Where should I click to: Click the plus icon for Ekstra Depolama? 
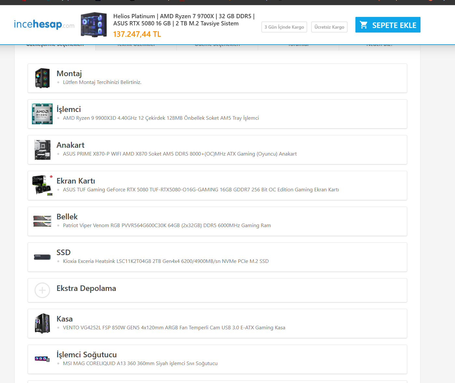click(42, 290)
